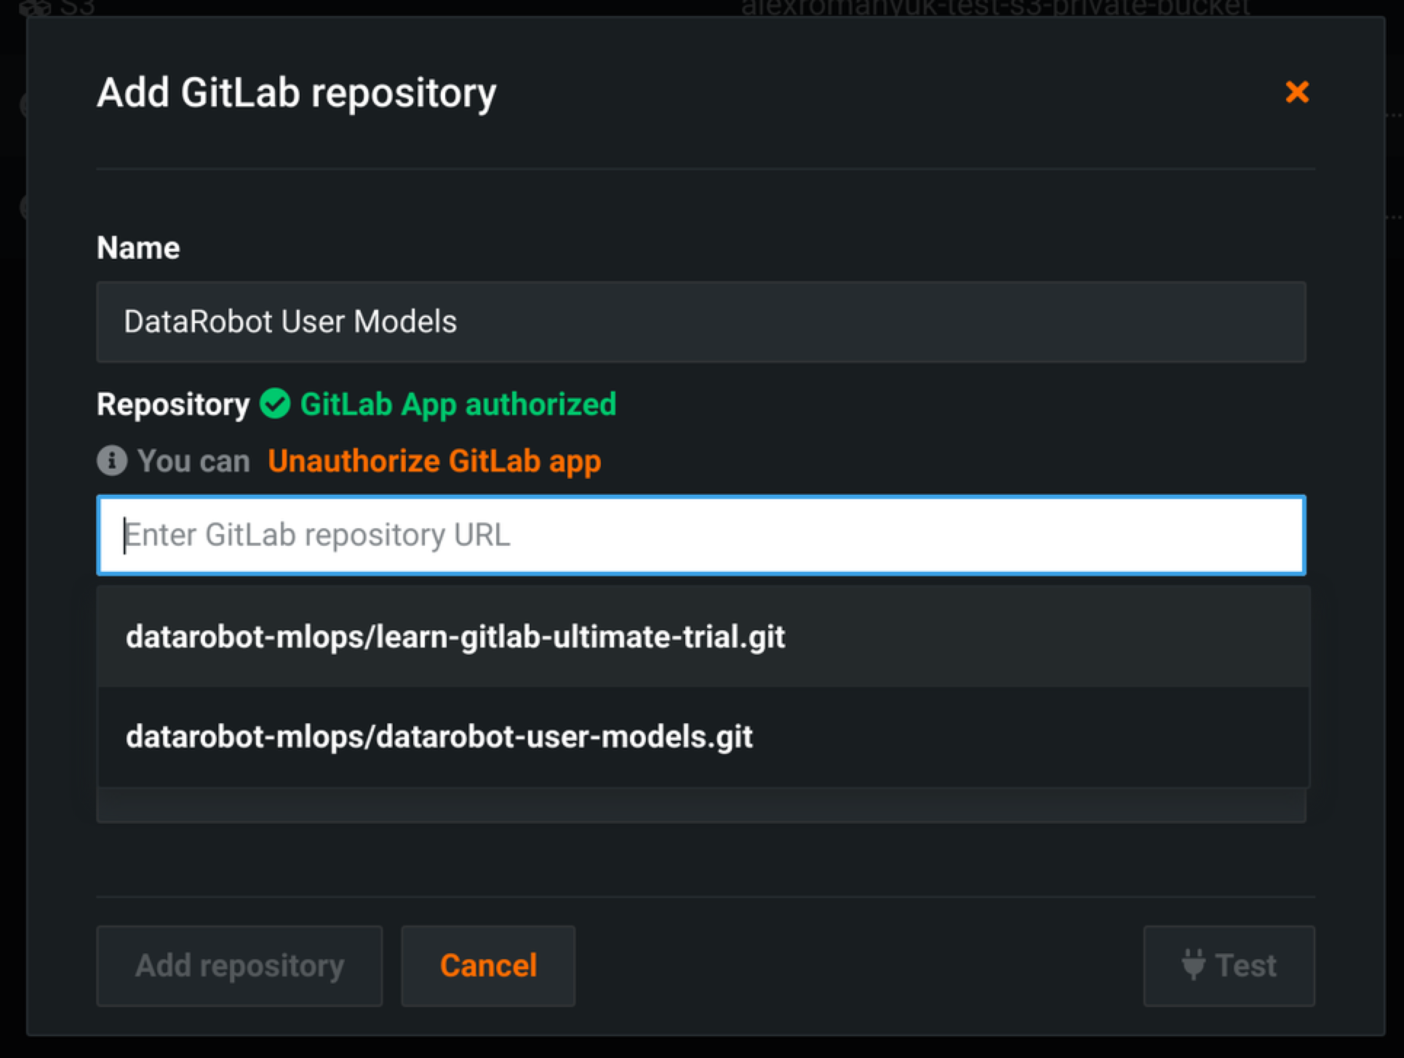Click the green authorized checkmark icon
1404x1058 pixels.
(275, 404)
